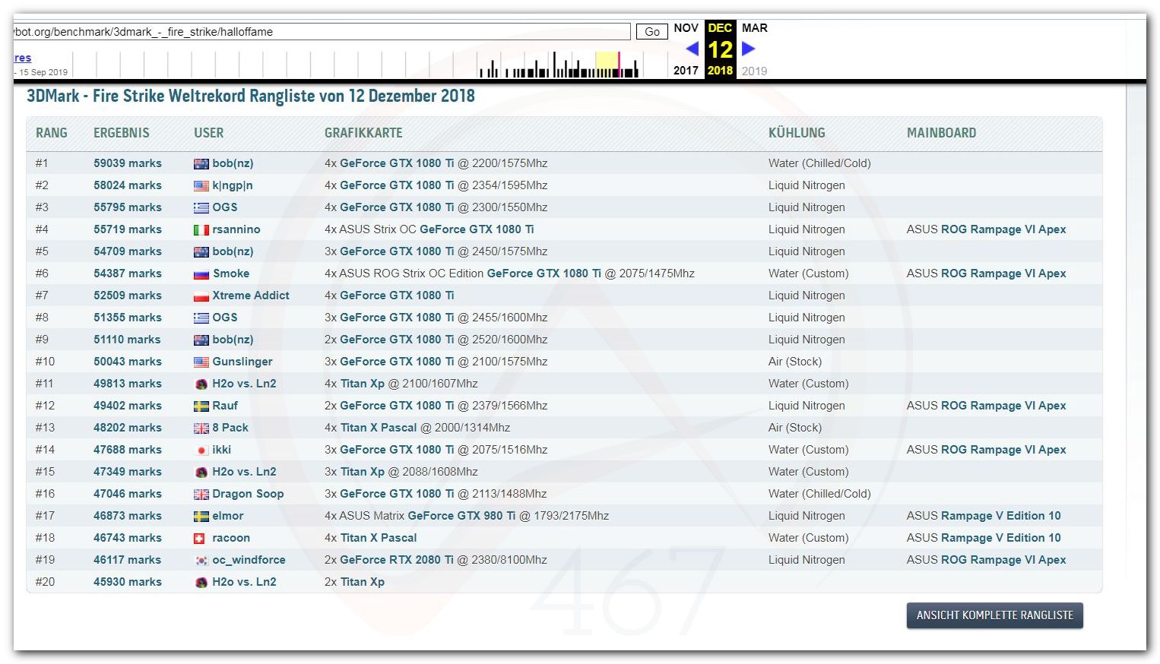
Task: Click the Japanese flag next to ikki
Action: click(201, 451)
